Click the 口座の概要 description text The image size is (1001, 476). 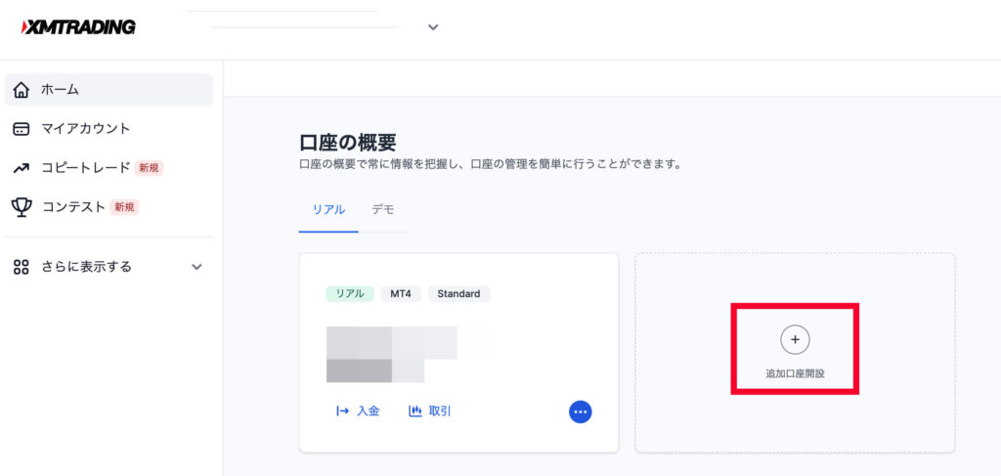coord(491,164)
